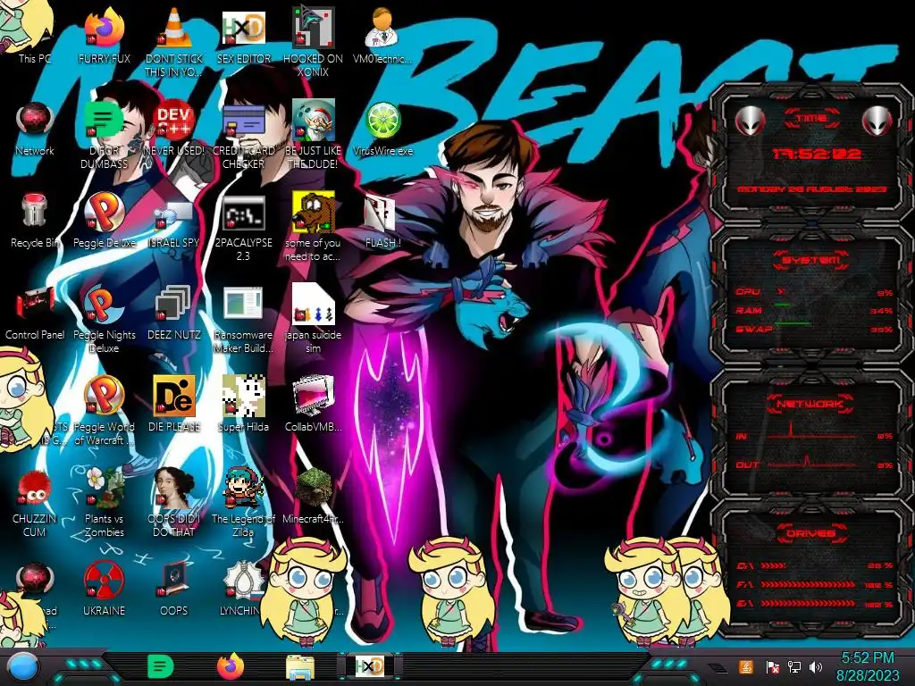This screenshot has width=915, height=686.
Task: Click the SYSTEM widget header
Action: (x=811, y=260)
